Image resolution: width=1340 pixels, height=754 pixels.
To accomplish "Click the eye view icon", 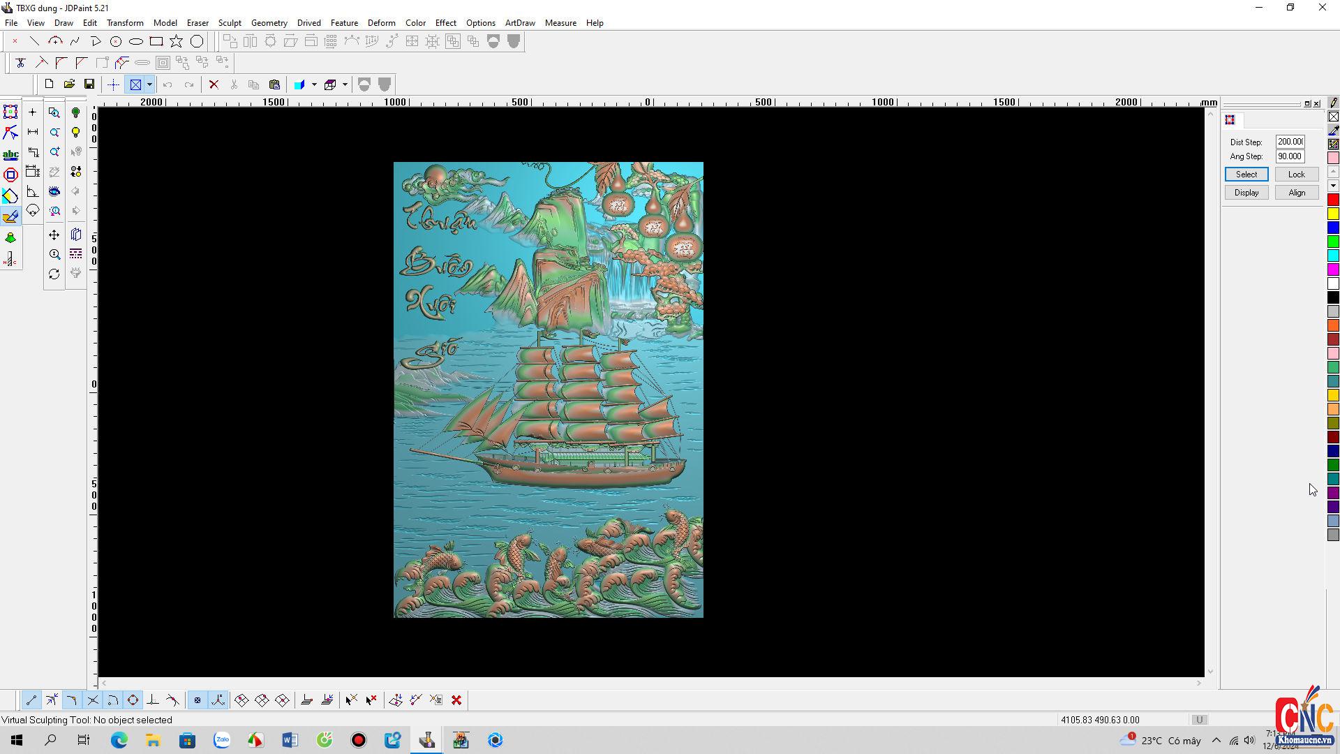I will (x=54, y=191).
